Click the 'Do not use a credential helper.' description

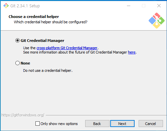click(48, 70)
